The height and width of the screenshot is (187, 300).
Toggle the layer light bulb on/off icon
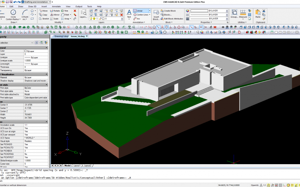pyautogui.click(x=91, y=19)
